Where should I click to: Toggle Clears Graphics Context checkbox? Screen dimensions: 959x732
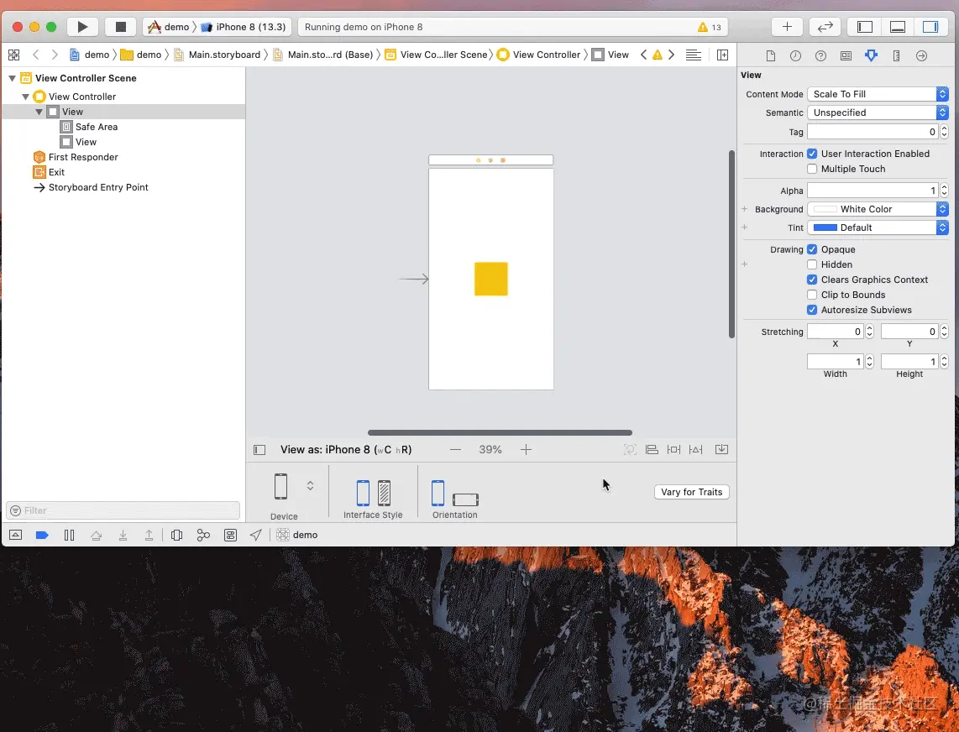click(812, 280)
